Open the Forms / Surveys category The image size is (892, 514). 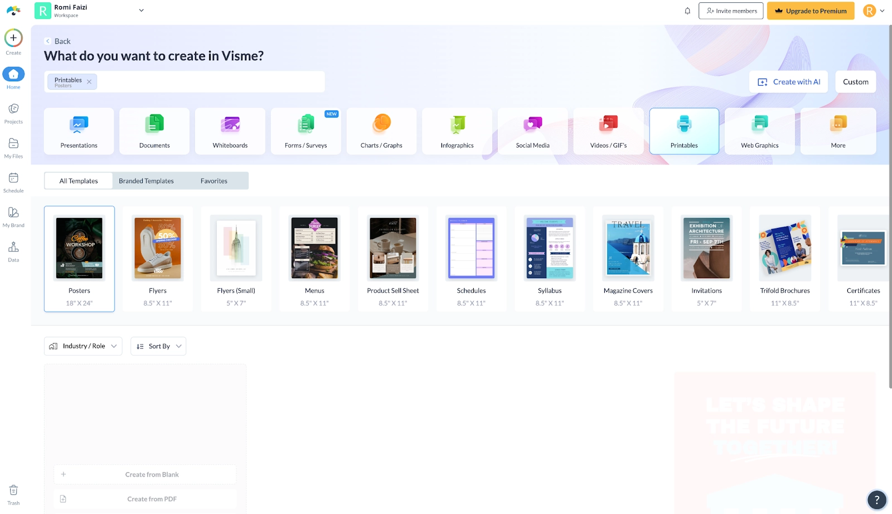(306, 130)
